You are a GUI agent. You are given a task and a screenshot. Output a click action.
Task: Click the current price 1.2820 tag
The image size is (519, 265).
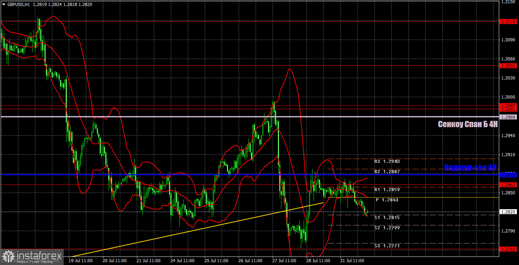point(509,212)
